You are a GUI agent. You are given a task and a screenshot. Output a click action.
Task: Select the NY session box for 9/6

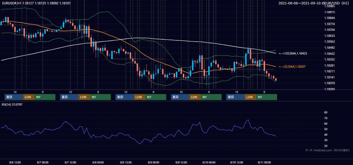(45, 97)
